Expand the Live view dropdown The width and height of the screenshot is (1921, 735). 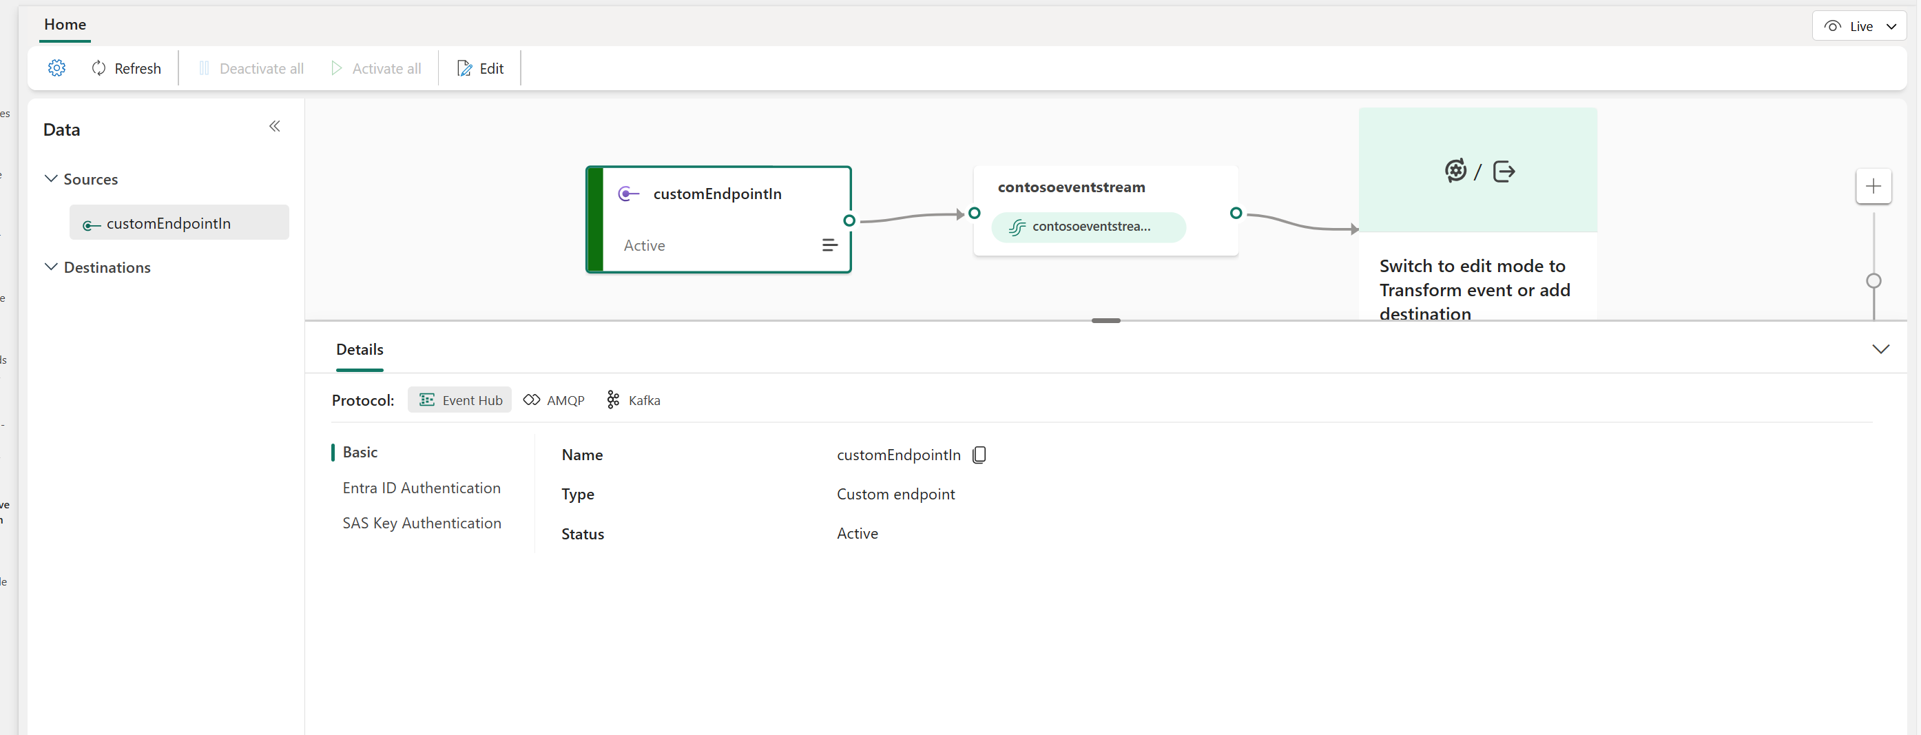[x=1893, y=25]
